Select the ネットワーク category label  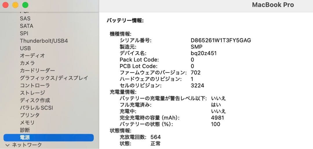27,145
